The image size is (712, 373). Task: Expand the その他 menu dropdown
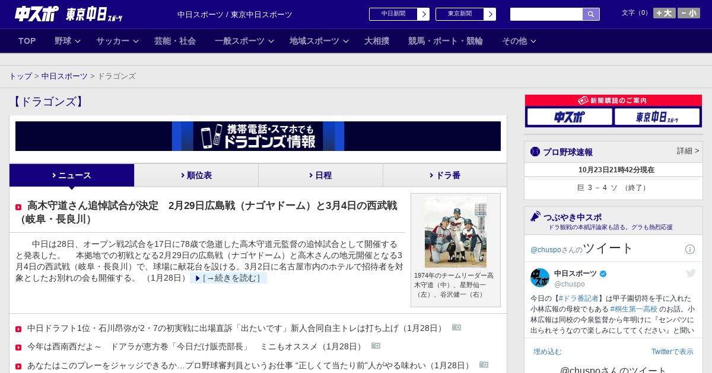519,41
